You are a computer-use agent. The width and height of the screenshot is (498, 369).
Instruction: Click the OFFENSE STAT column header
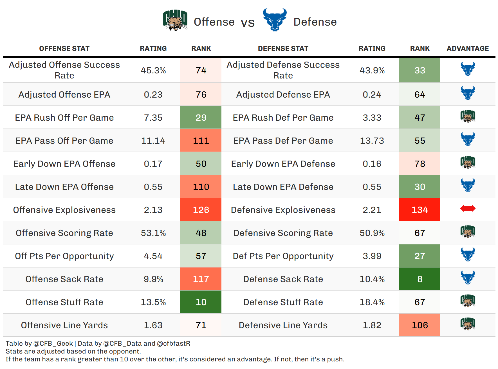(64, 49)
